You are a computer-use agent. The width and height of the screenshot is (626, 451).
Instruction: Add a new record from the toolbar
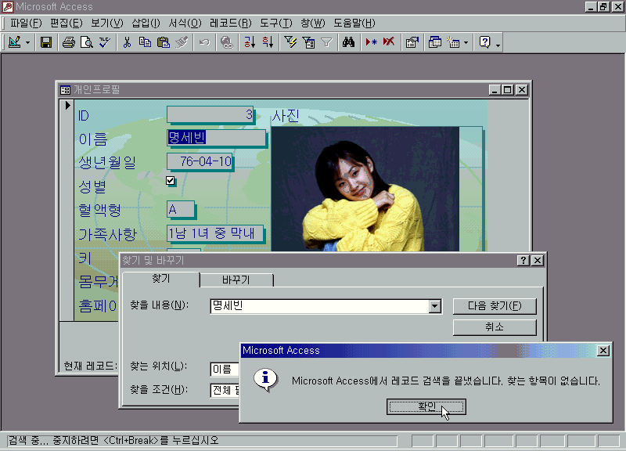click(x=371, y=42)
